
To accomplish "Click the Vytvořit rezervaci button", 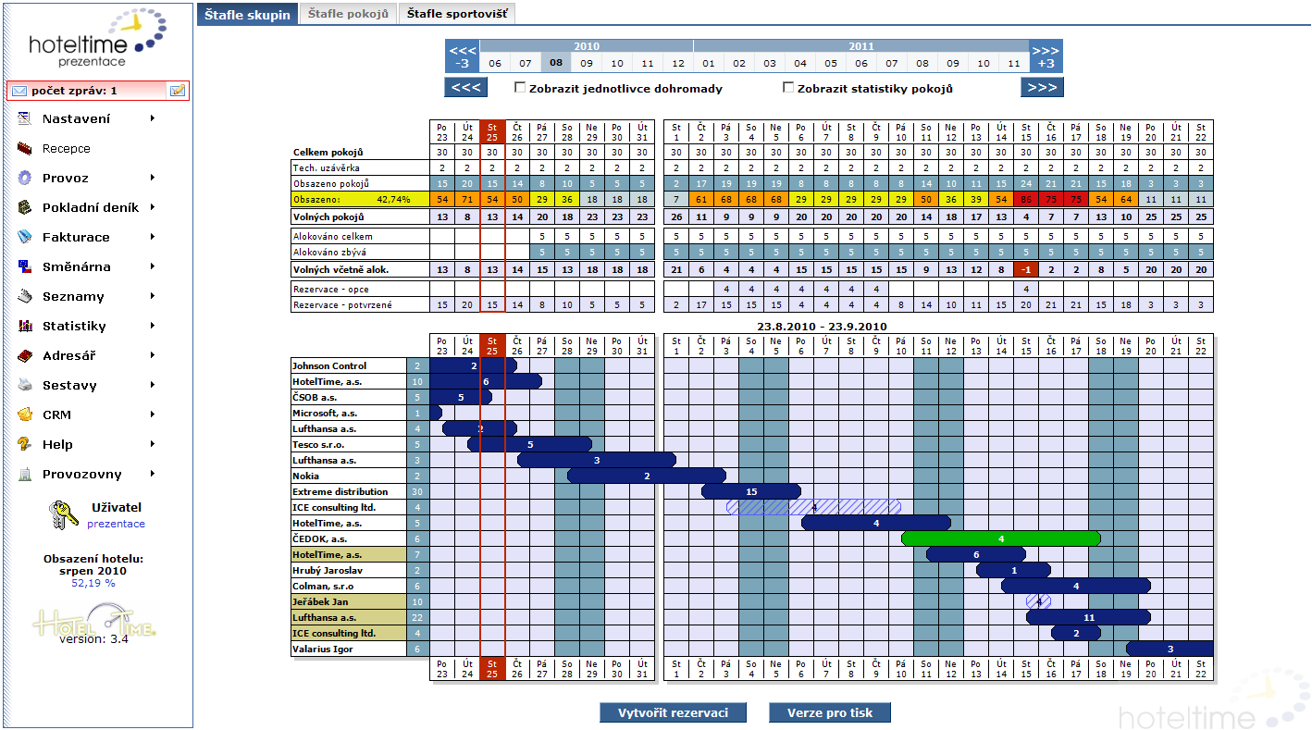I will (x=673, y=712).
